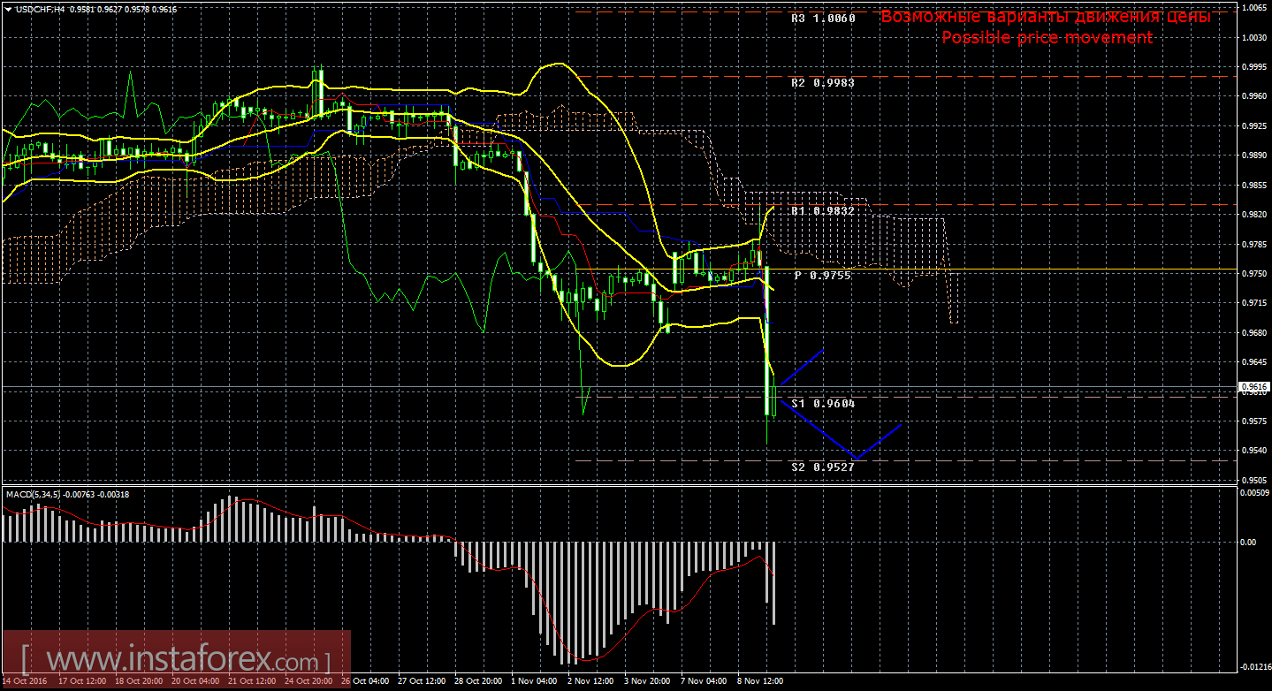Select the S2 0.9527 support label
Image resolution: width=1272 pixels, height=691 pixels.
[x=822, y=467]
